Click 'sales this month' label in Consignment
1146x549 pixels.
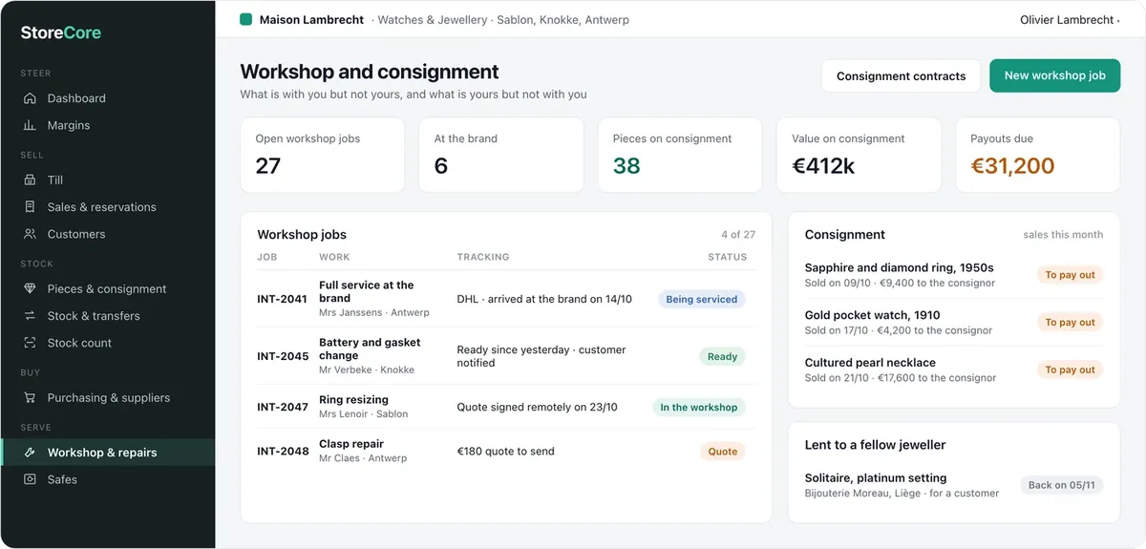coord(1063,235)
